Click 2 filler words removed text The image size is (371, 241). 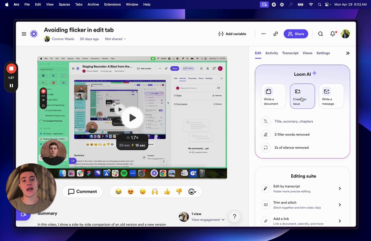(x=292, y=134)
